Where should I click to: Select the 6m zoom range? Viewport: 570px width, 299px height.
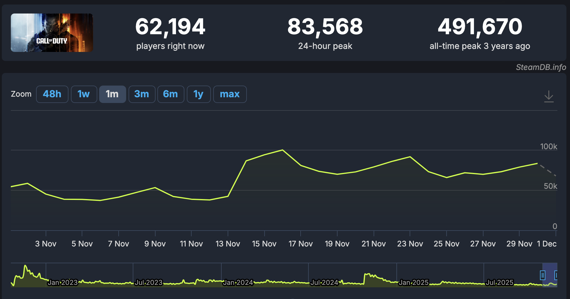tap(171, 94)
